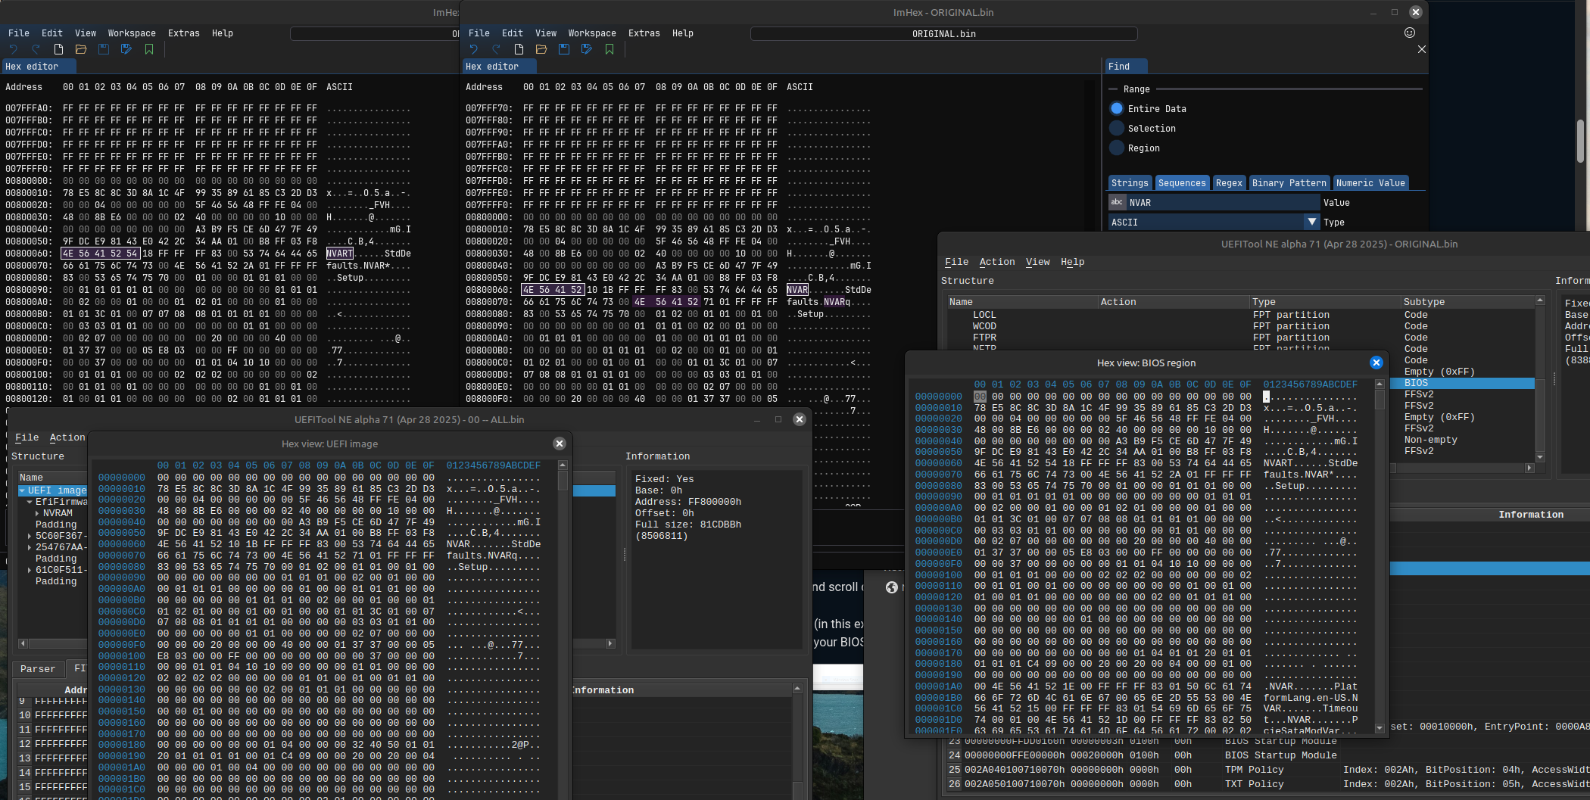Click the undo arrow in ORIGINAL.bin ImHex toolbar
This screenshot has width=1590, height=800.
(474, 49)
